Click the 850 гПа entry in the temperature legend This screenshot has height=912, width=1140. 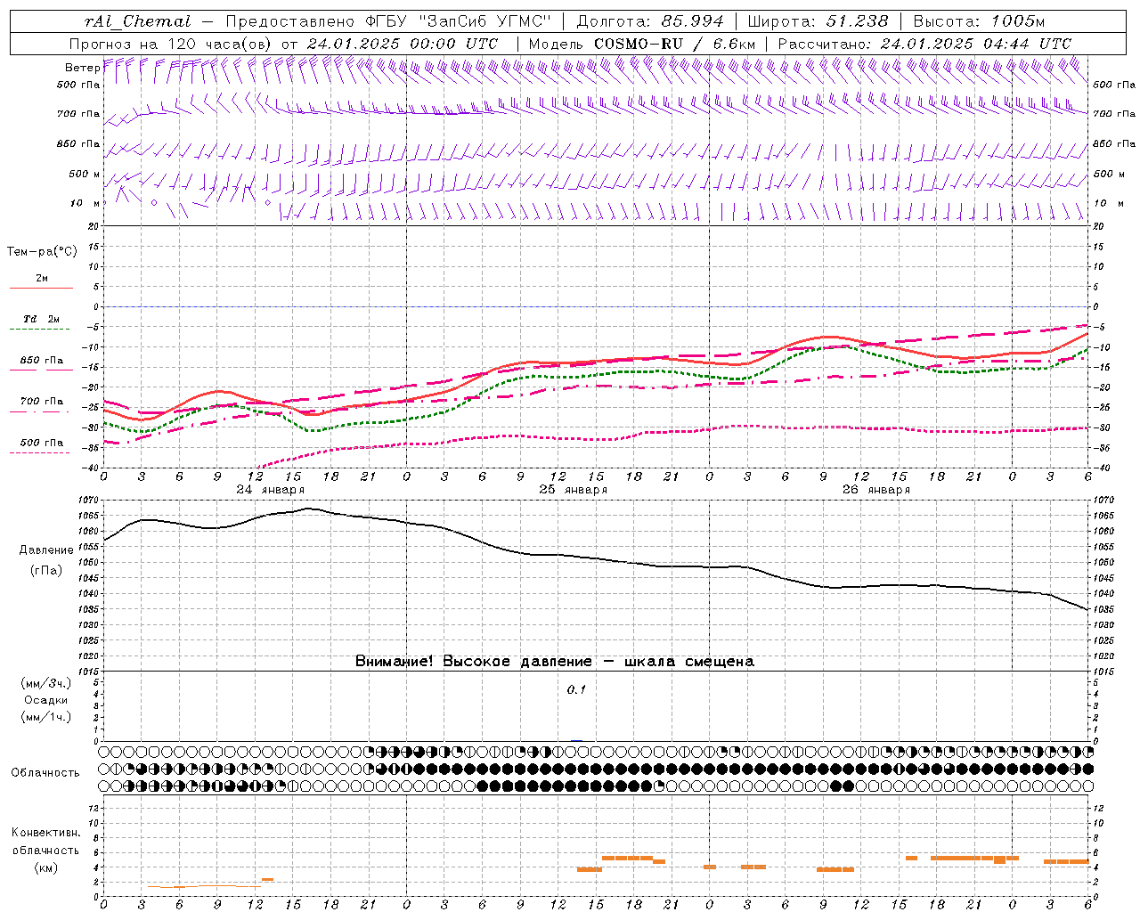[42, 361]
